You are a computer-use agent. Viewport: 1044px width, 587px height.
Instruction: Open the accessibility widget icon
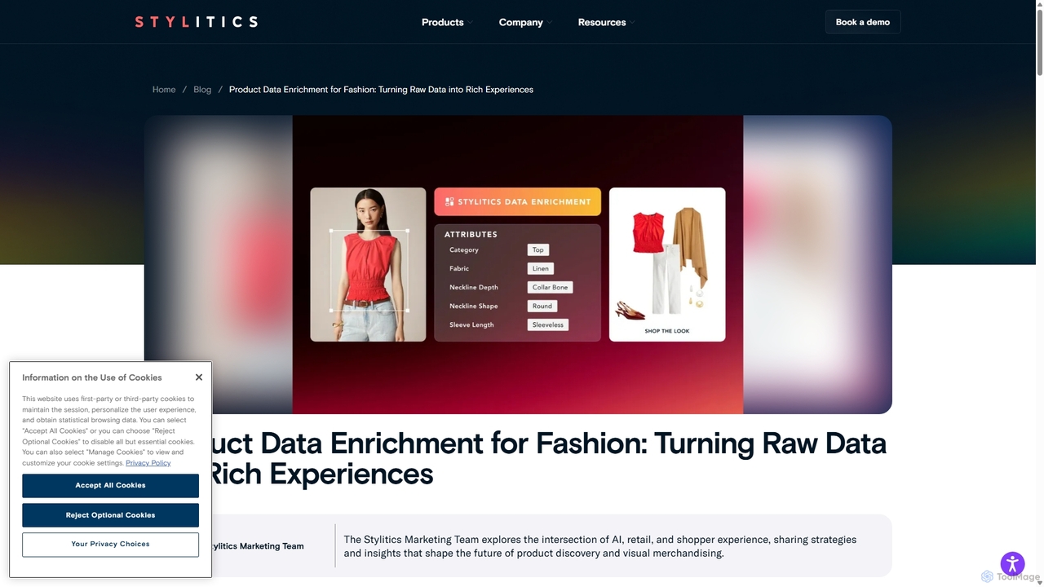coord(1012,563)
